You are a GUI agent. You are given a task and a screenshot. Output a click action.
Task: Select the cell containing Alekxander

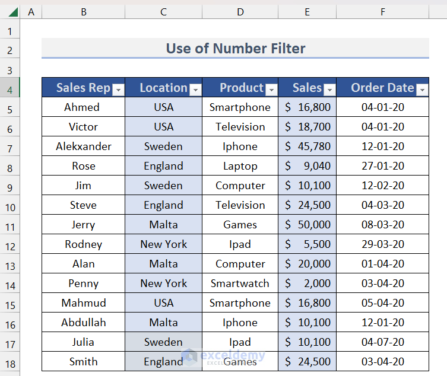point(83,146)
